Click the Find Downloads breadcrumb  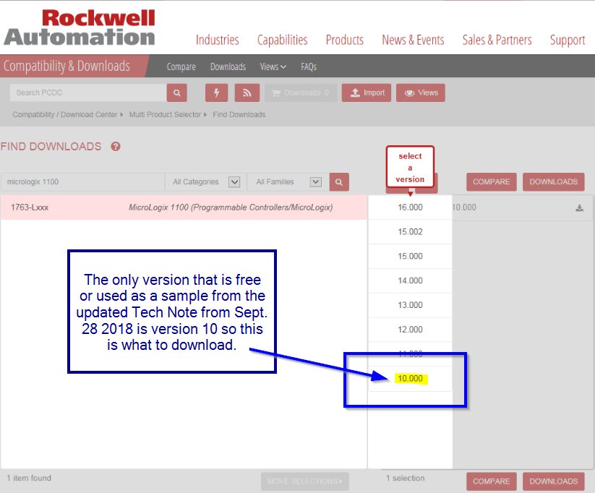pyautogui.click(x=239, y=115)
